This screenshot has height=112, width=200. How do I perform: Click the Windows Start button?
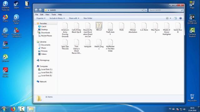[x=4, y=109]
